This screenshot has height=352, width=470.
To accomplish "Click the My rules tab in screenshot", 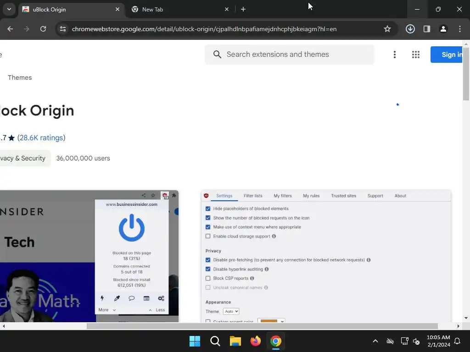I will point(311,196).
